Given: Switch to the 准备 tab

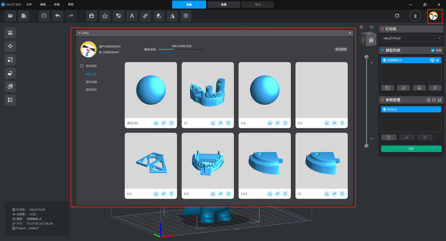Looking at the screenshot, I should pyautogui.click(x=189, y=5).
